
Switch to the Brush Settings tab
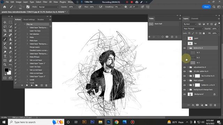29,19
